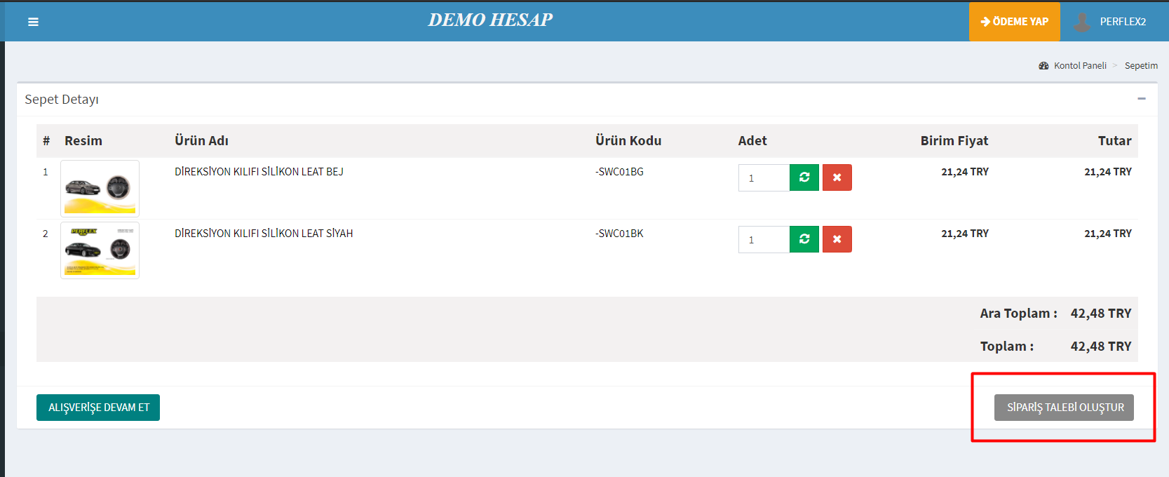Image resolution: width=1169 pixels, height=477 pixels.
Task: Click ALIŞVERİŞE DEVAM ET button
Action: coord(98,408)
